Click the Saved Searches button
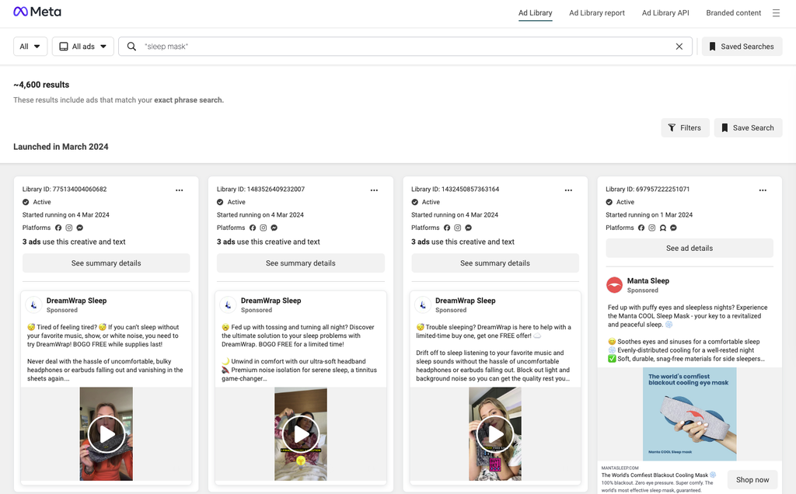796x494 pixels. click(742, 46)
